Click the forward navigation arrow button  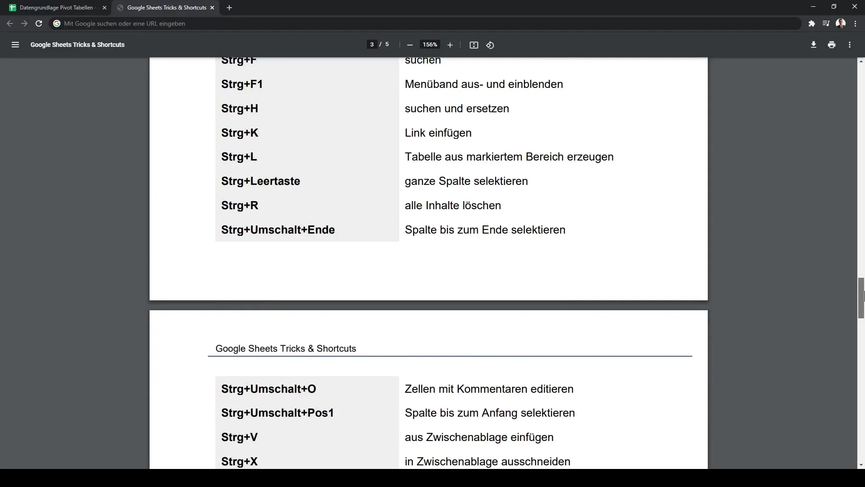coord(24,23)
